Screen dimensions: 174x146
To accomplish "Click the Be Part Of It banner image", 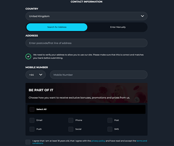I will pyautogui.click(x=86, y=93).
